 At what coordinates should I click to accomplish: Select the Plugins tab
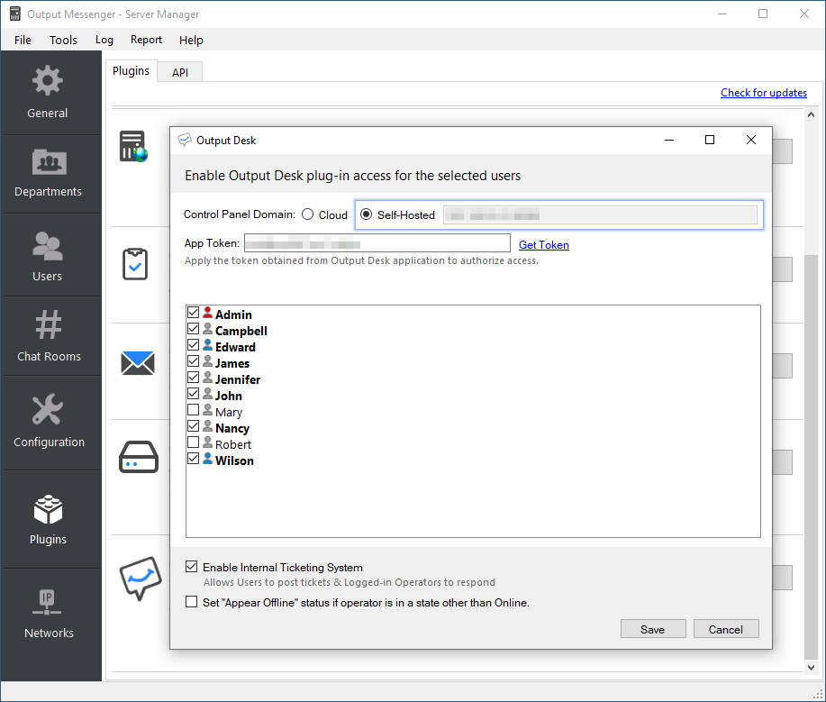coord(132,70)
